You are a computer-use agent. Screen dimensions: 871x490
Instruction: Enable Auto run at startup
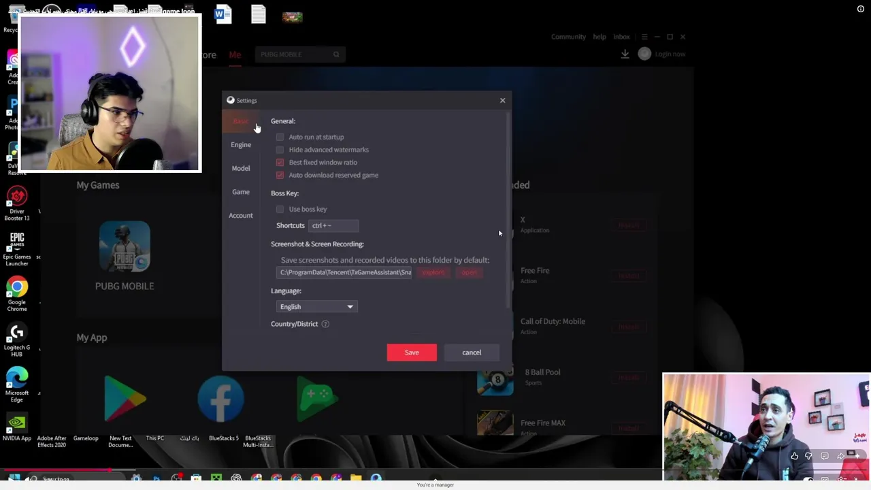tap(280, 137)
